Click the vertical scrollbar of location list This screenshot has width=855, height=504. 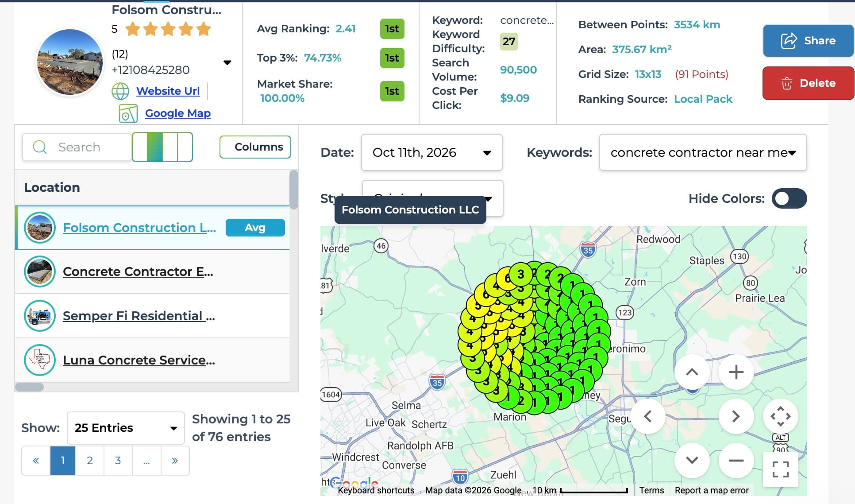[294, 190]
